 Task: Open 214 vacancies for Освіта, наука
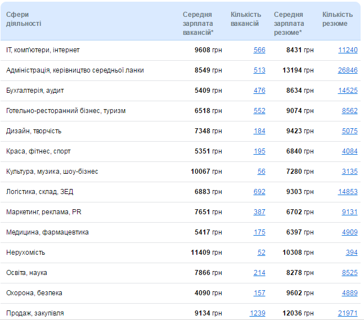[x=259, y=273]
